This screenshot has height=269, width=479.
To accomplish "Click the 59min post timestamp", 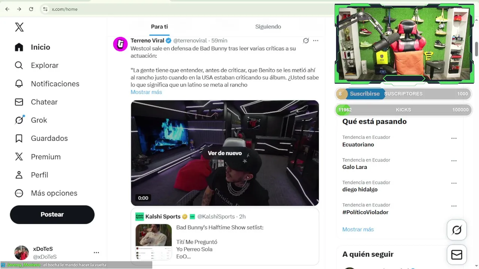I will (219, 40).
